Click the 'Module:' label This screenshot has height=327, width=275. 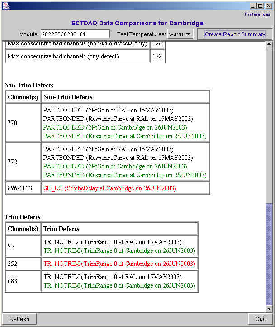click(29, 34)
